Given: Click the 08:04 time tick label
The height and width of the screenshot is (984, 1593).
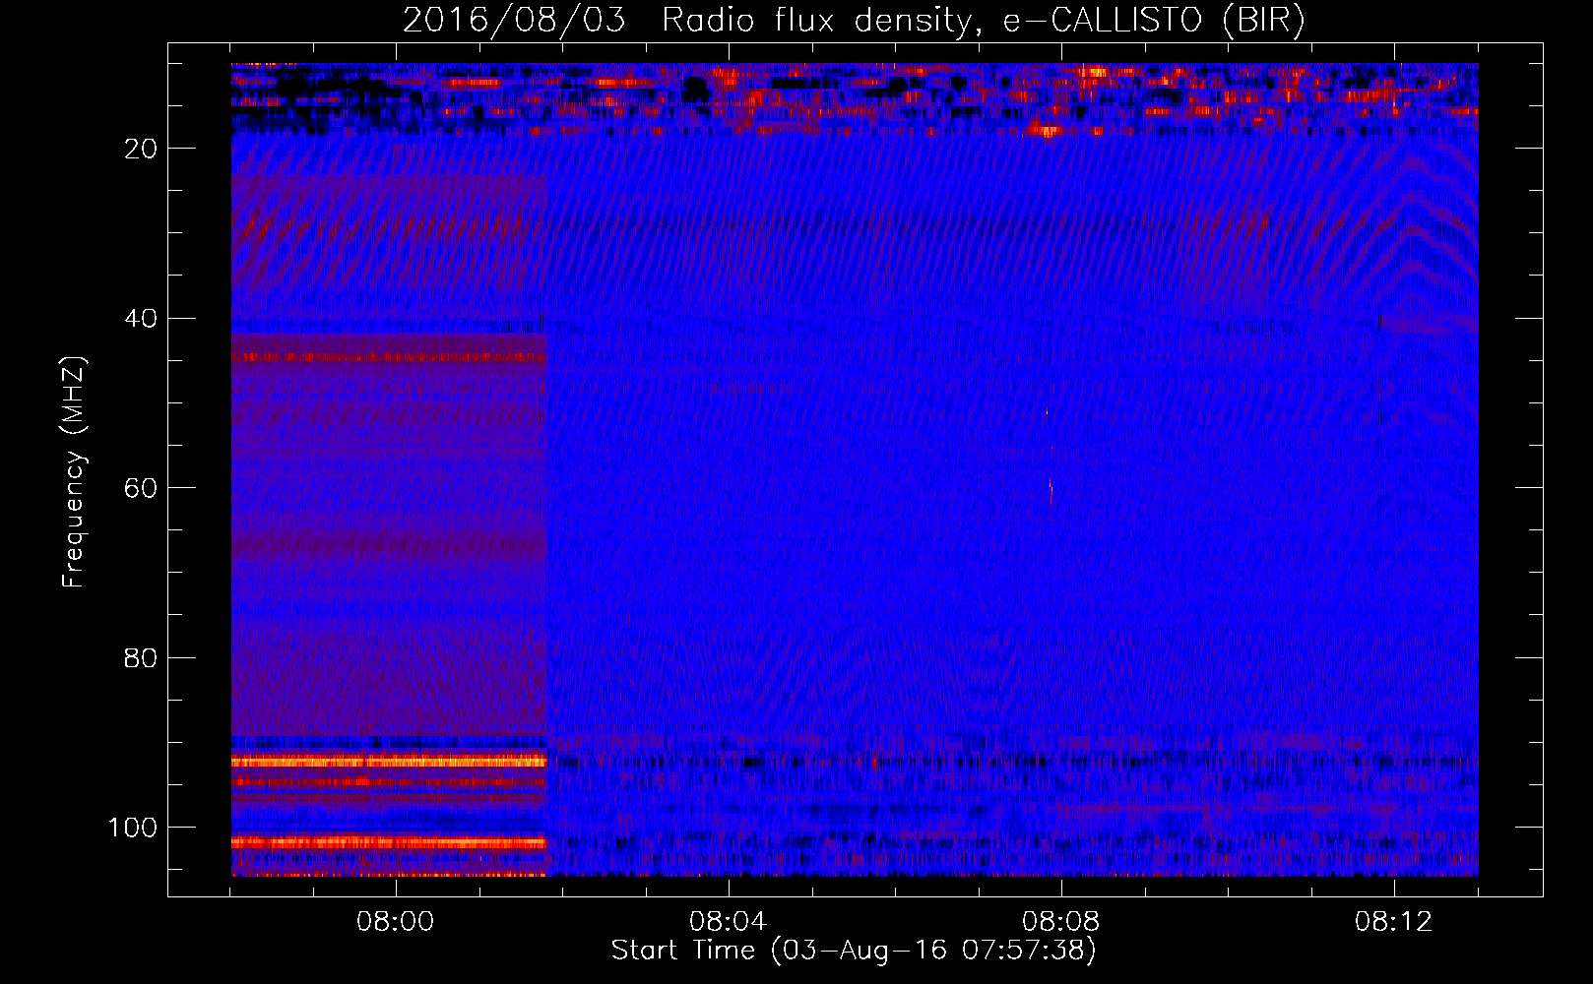Looking at the screenshot, I should click(x=729, y=922).
